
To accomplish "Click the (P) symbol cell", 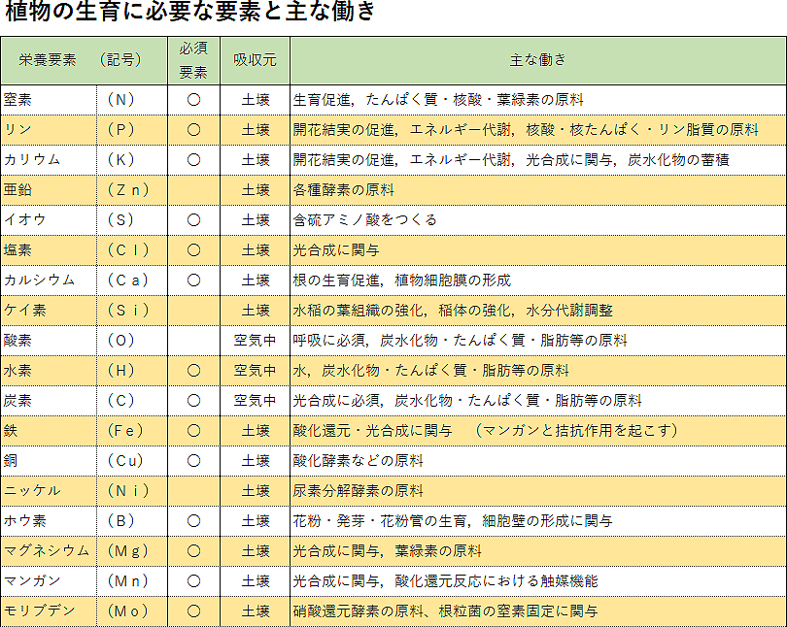I will [x=132, y=130].
